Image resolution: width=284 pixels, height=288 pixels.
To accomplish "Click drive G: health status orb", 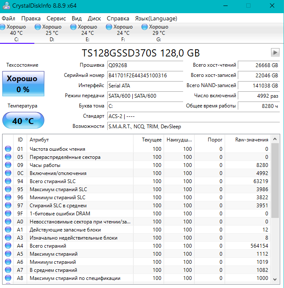I will click(144, 27).
